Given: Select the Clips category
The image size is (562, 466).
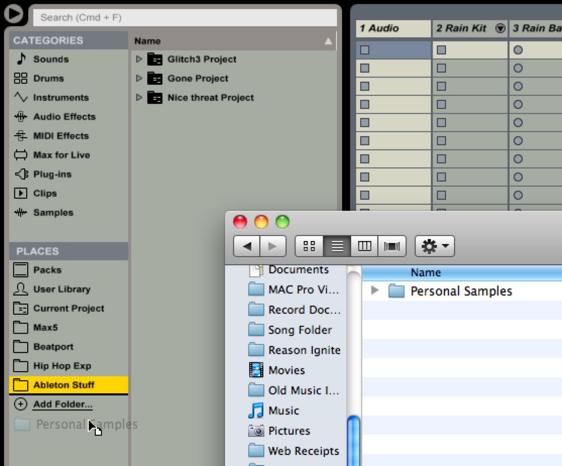Looking at the screenshot, I should [x=69, y=194].
